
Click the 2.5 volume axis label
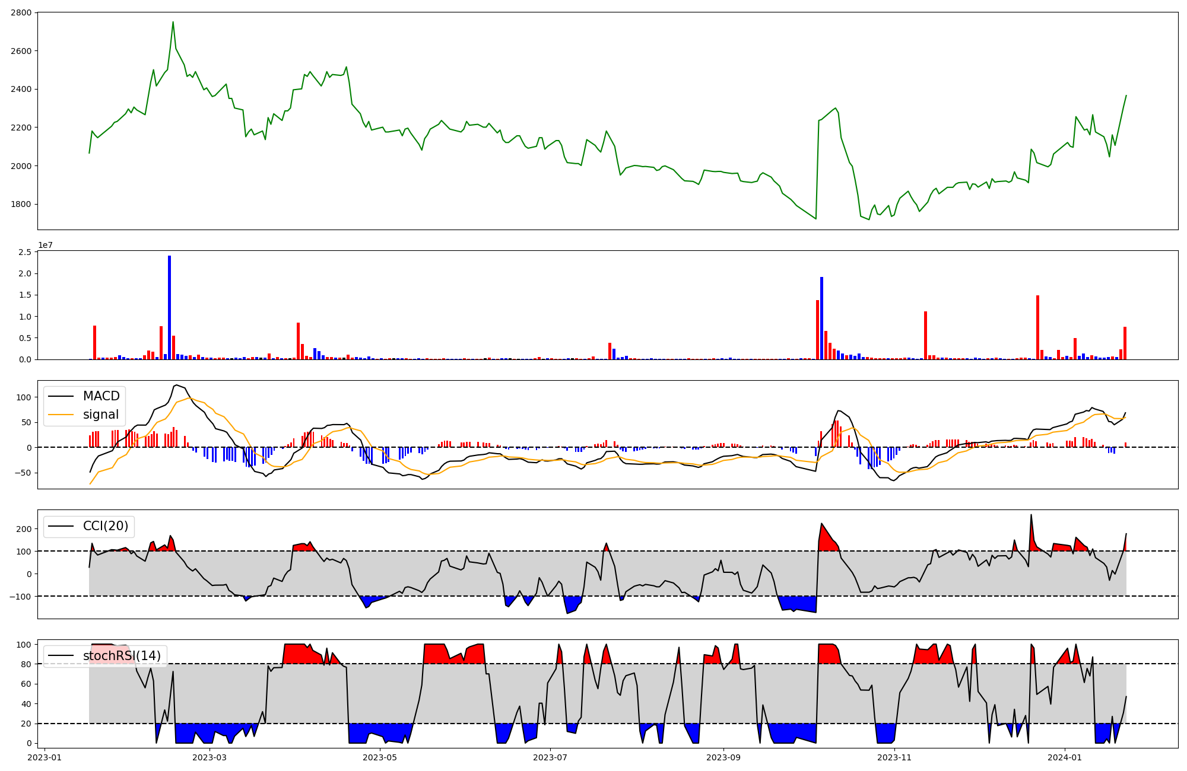25,252
